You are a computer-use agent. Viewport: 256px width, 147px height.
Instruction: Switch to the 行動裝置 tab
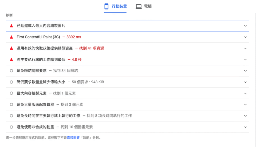tap(115, 6)
